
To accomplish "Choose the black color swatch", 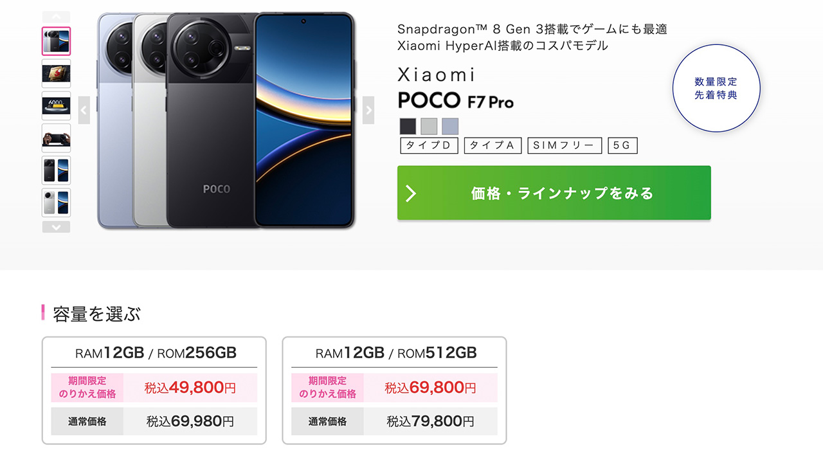I will 408,126.
